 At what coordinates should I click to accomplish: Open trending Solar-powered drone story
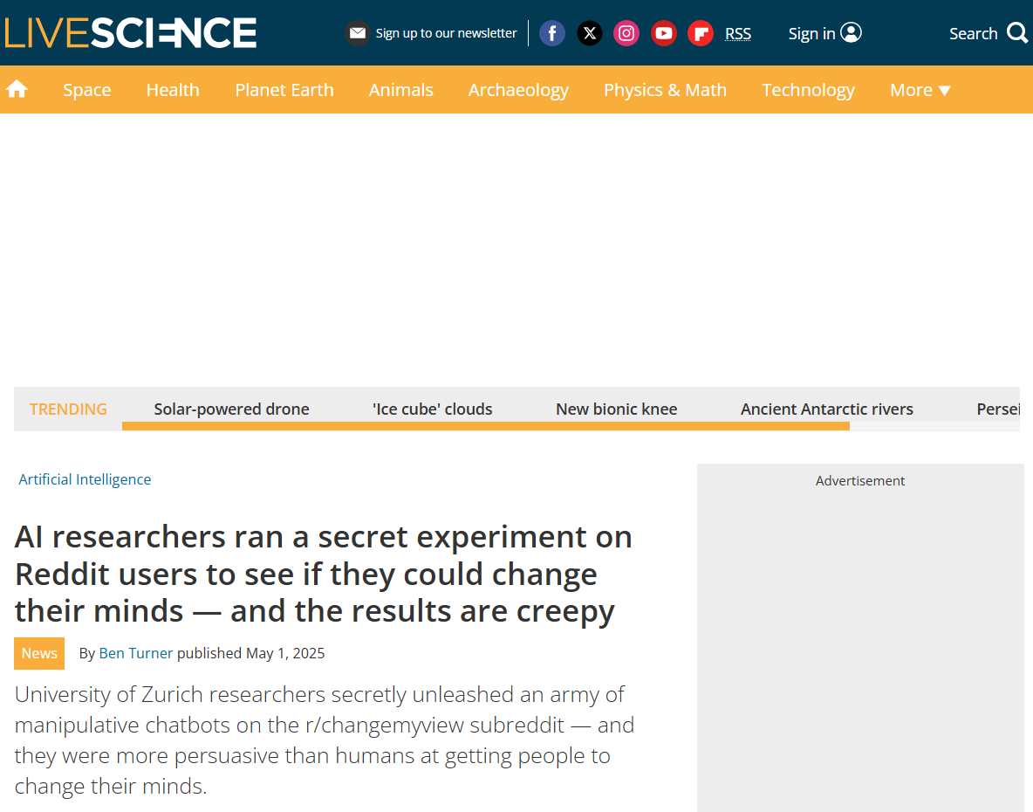coord(231,409)
